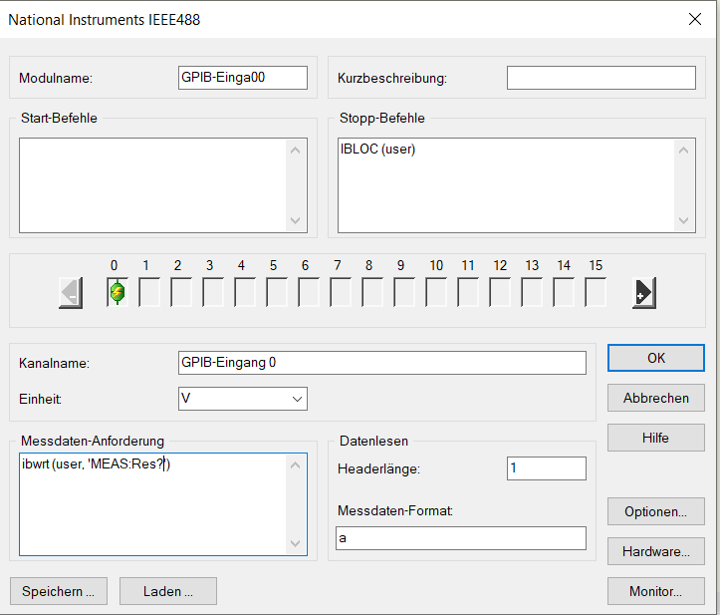Image resolution: width=720 pixels, height=615 pixels.
Task: Click the Messdaten-Format field
Action: (x=461, y=538)
